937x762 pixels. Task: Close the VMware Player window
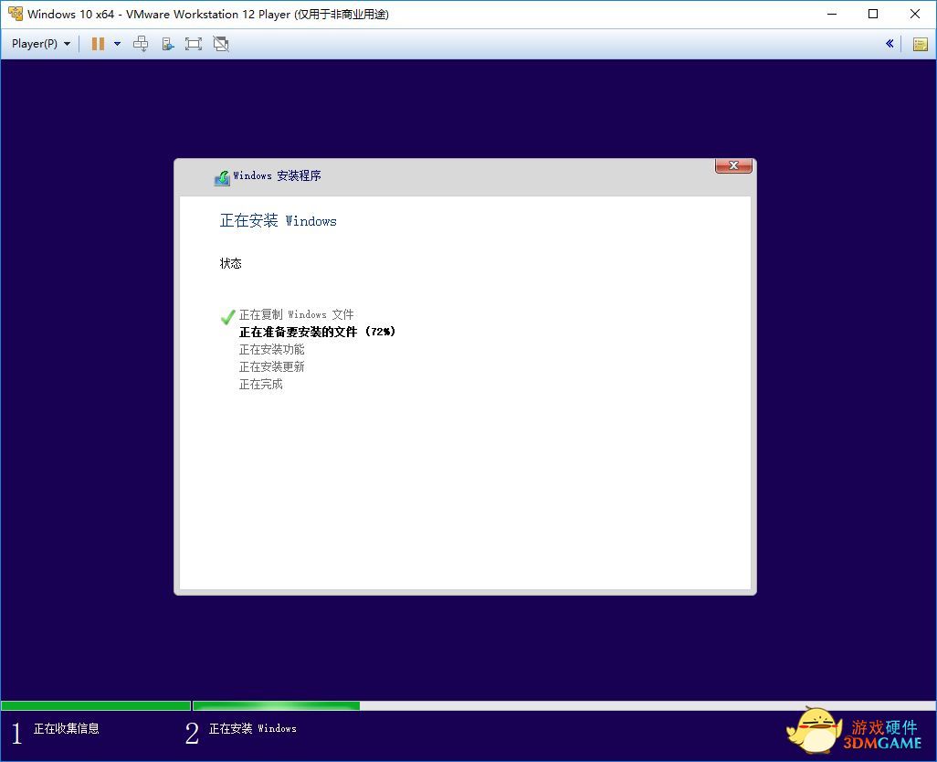pyautogui.click(x=915, y=14)
